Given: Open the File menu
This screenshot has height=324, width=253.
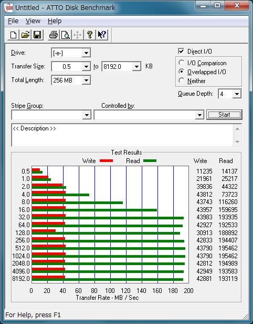Looking at the screenshot, I should pyautogui.click(x=13, y=21).
